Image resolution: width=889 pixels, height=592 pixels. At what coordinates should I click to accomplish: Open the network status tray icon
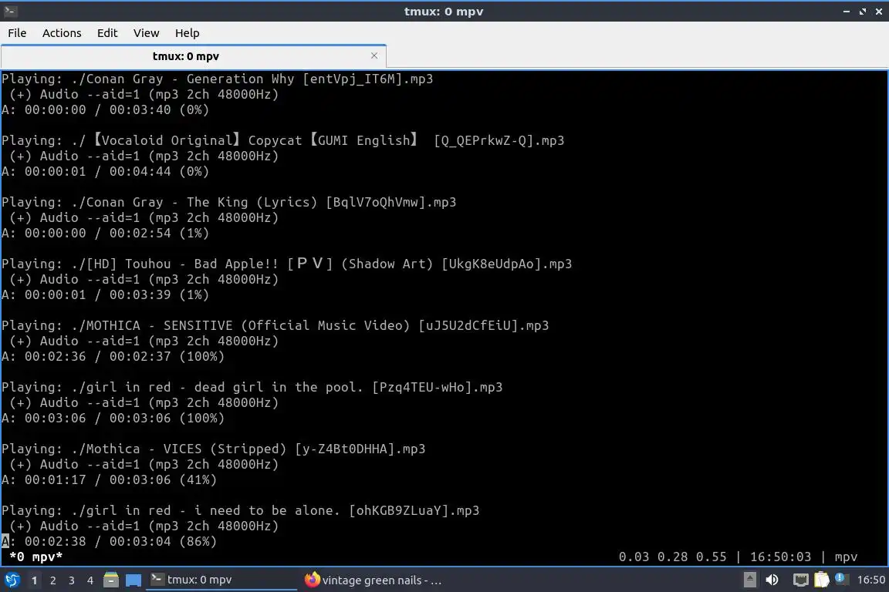click(x=800, y=580)
